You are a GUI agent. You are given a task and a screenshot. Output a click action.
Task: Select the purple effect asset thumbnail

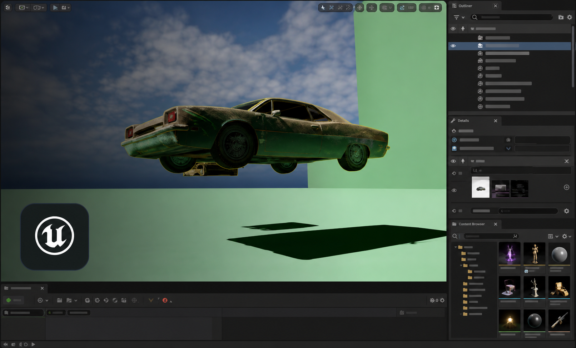(x=510, y=253)
